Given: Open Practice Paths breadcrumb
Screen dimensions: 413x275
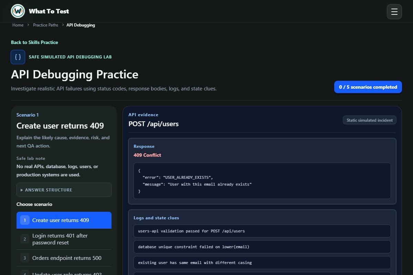Looking at the screenshot, I should (x=46, y=25).
